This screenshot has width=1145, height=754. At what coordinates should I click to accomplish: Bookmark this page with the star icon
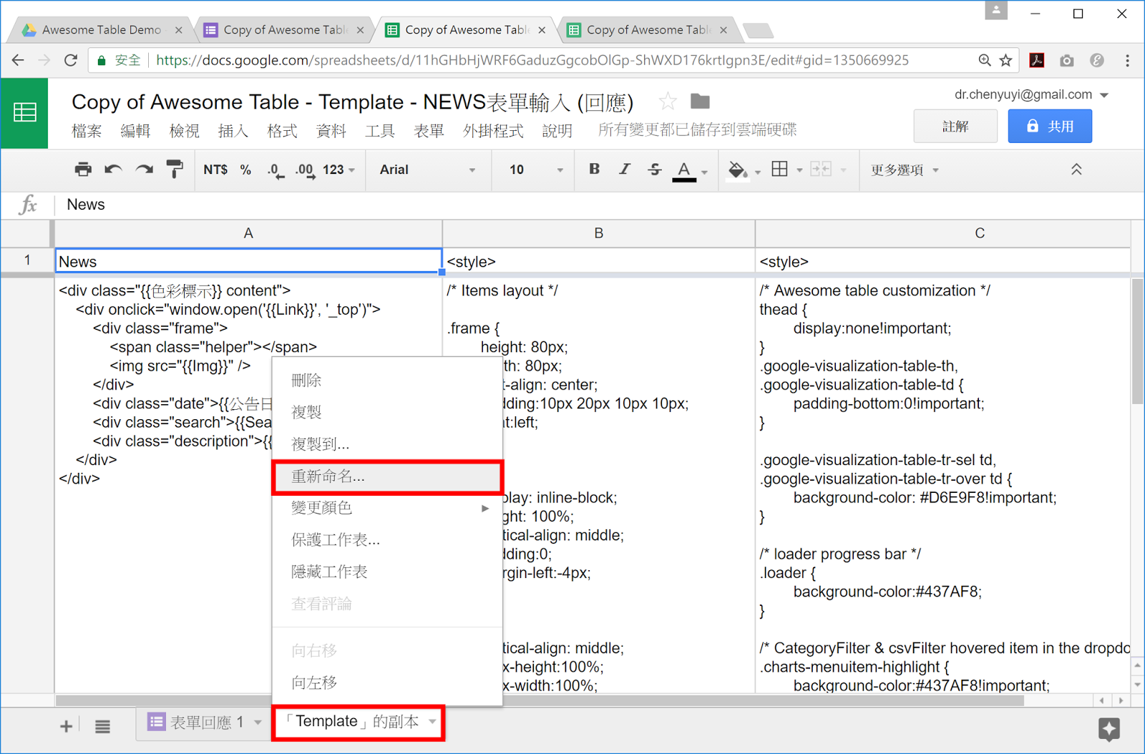click(1005, 60)
